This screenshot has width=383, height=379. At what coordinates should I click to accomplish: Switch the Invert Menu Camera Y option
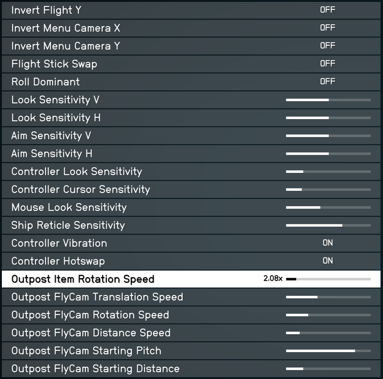tap(328, 46)
